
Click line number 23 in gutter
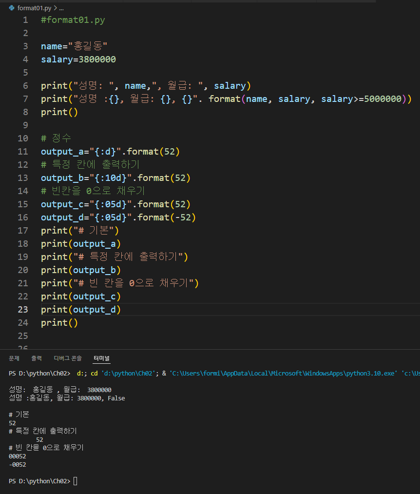(23, 310)
